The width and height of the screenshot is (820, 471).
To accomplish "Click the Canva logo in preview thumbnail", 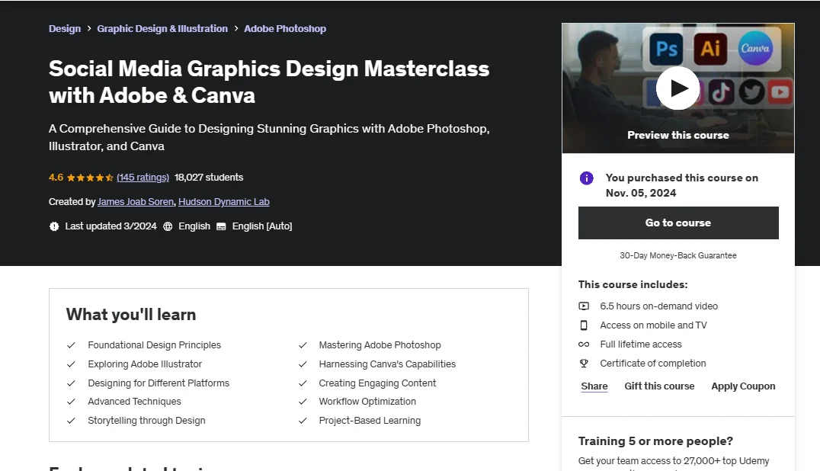I will 755,48.
